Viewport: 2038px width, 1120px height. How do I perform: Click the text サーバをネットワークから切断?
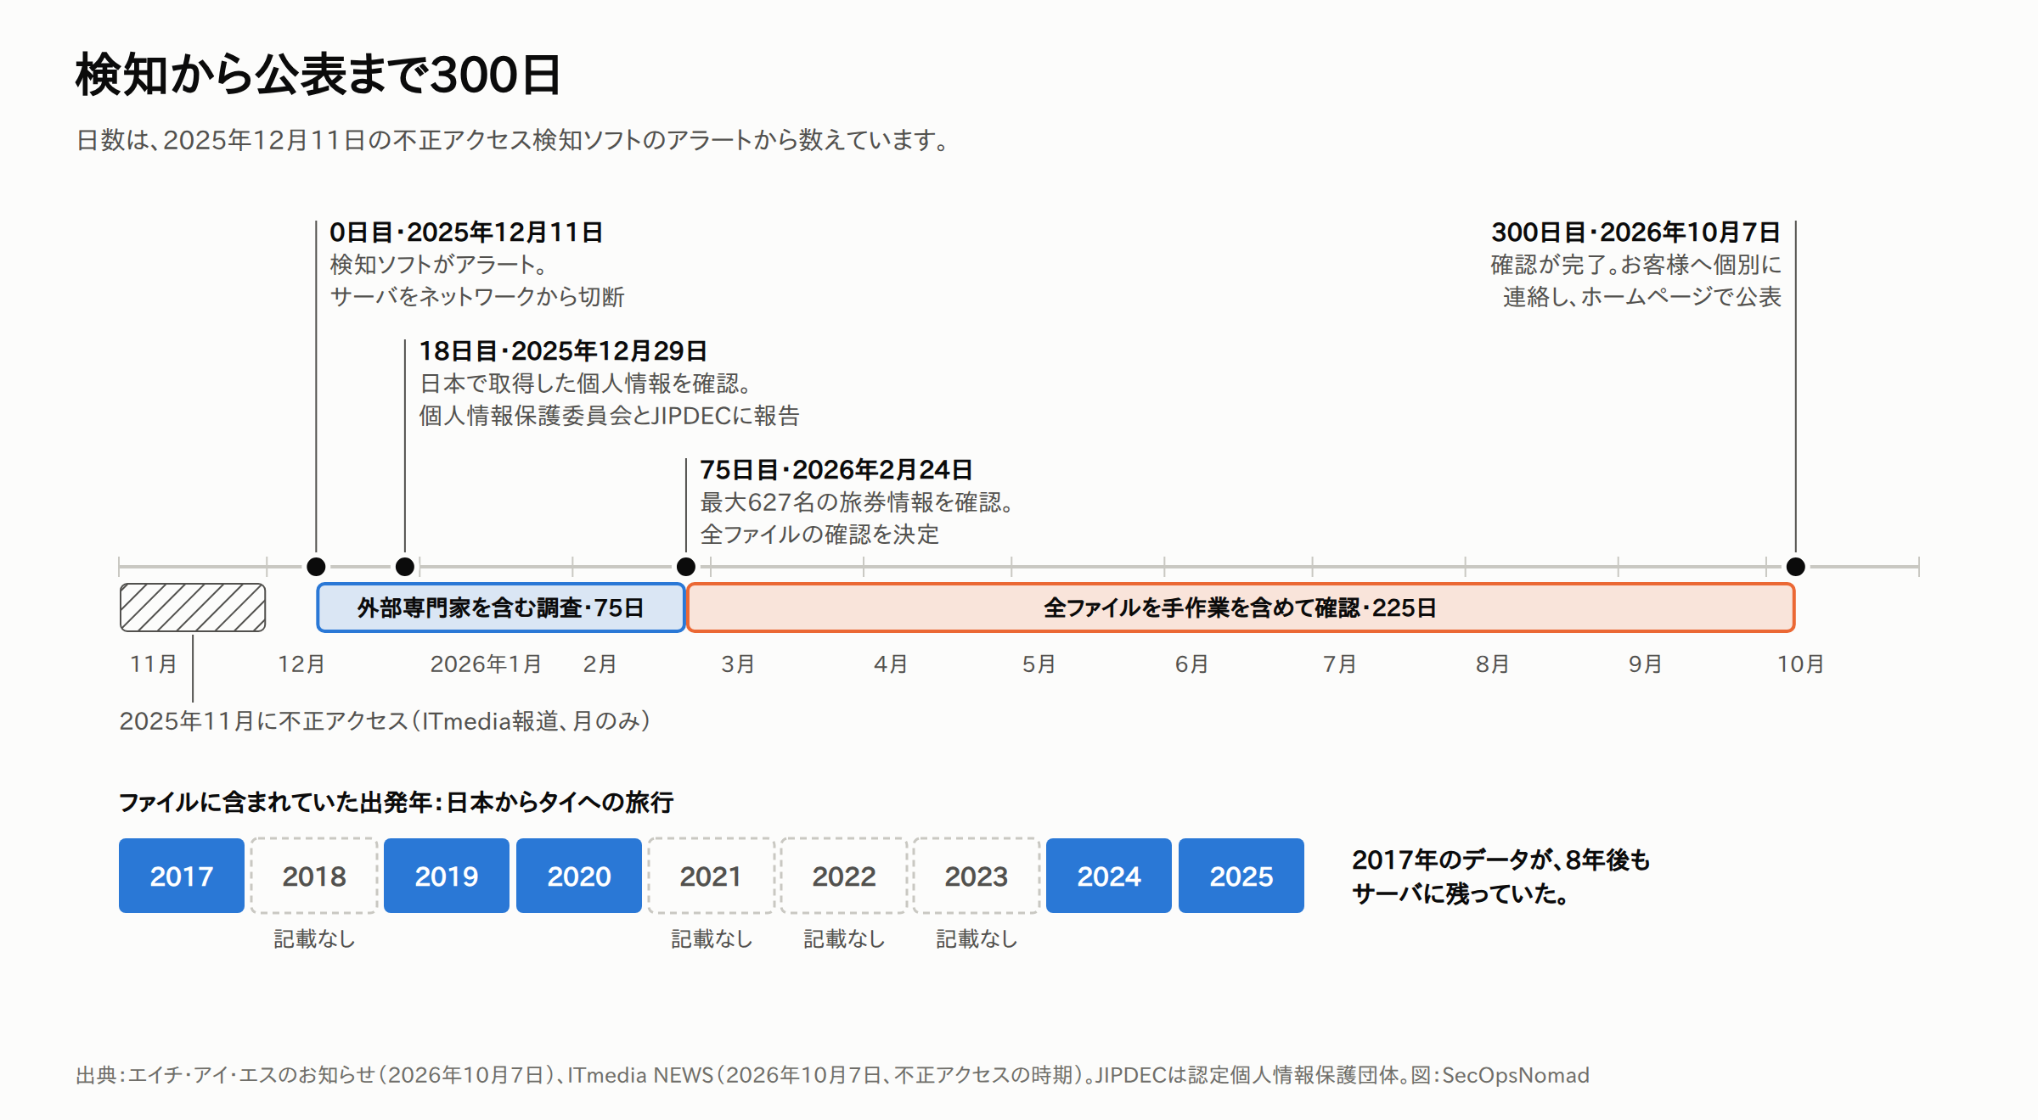[x=477, y=297]
